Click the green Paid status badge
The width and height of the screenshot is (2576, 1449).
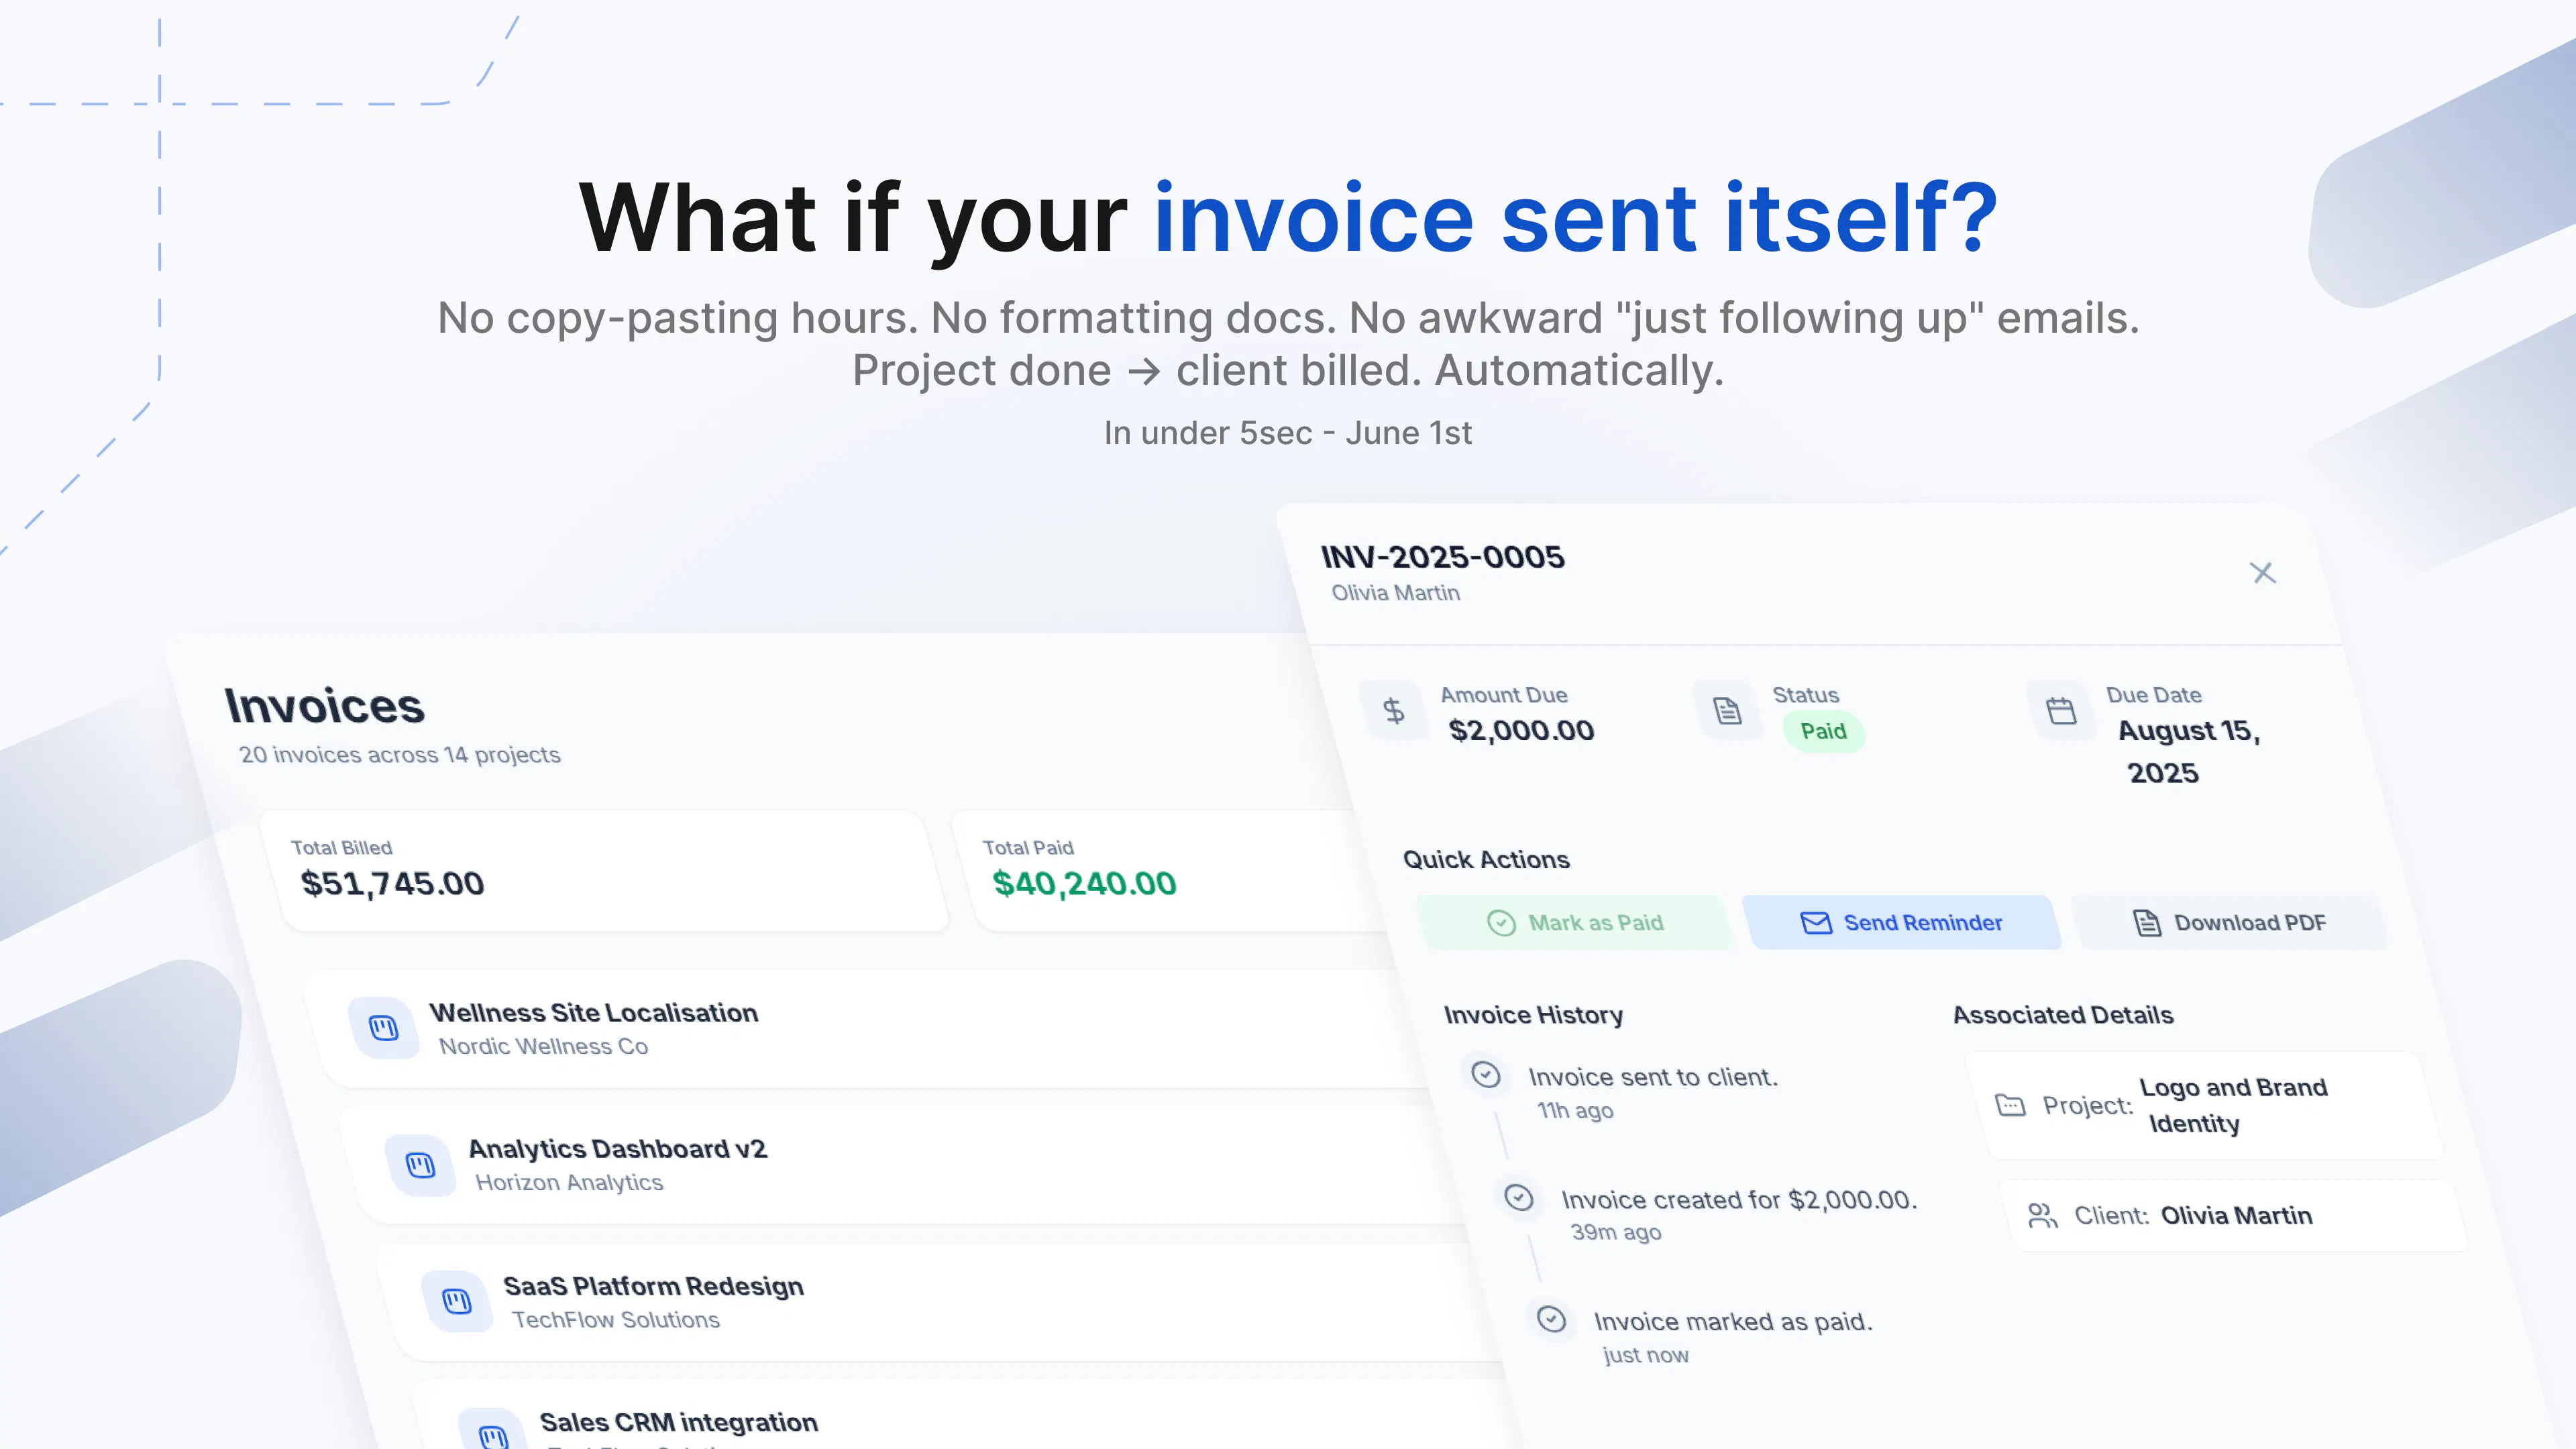(x=1823, y=731)
